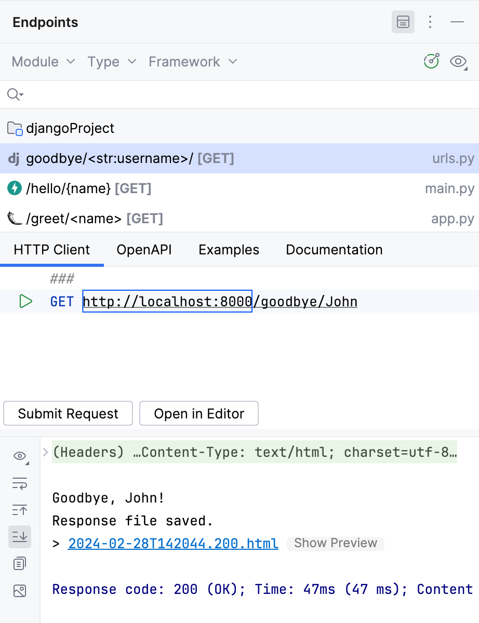Toggle soft-wrap in the response panel
This screenshot has width=479, height=623.
(20, 483)
